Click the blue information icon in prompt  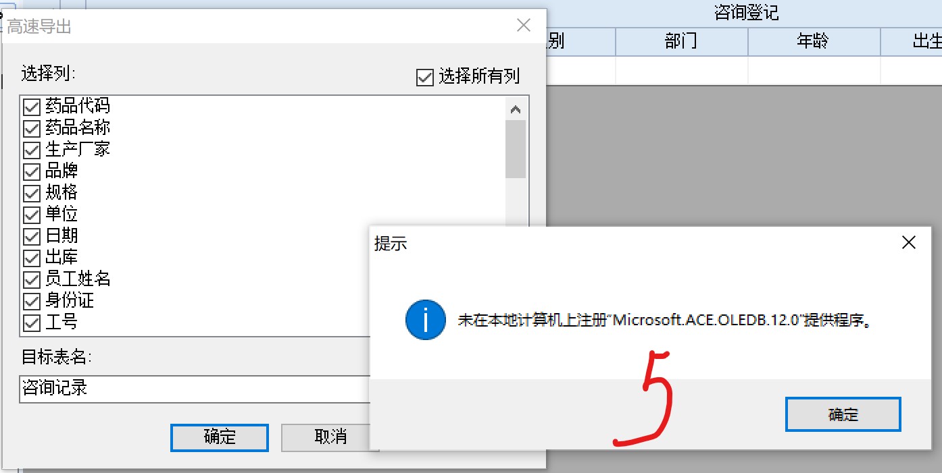425,320
